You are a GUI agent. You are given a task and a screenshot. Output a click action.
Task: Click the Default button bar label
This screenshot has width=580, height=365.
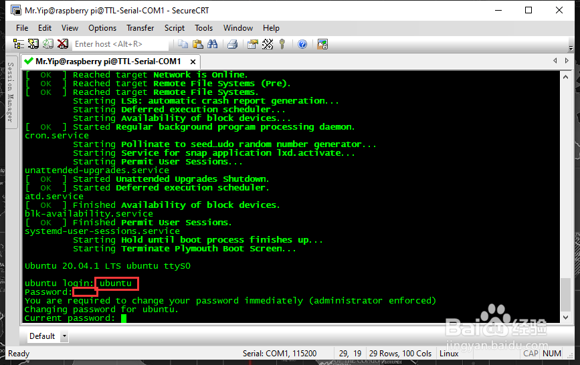pyautogui.click(x=42, y=336)
